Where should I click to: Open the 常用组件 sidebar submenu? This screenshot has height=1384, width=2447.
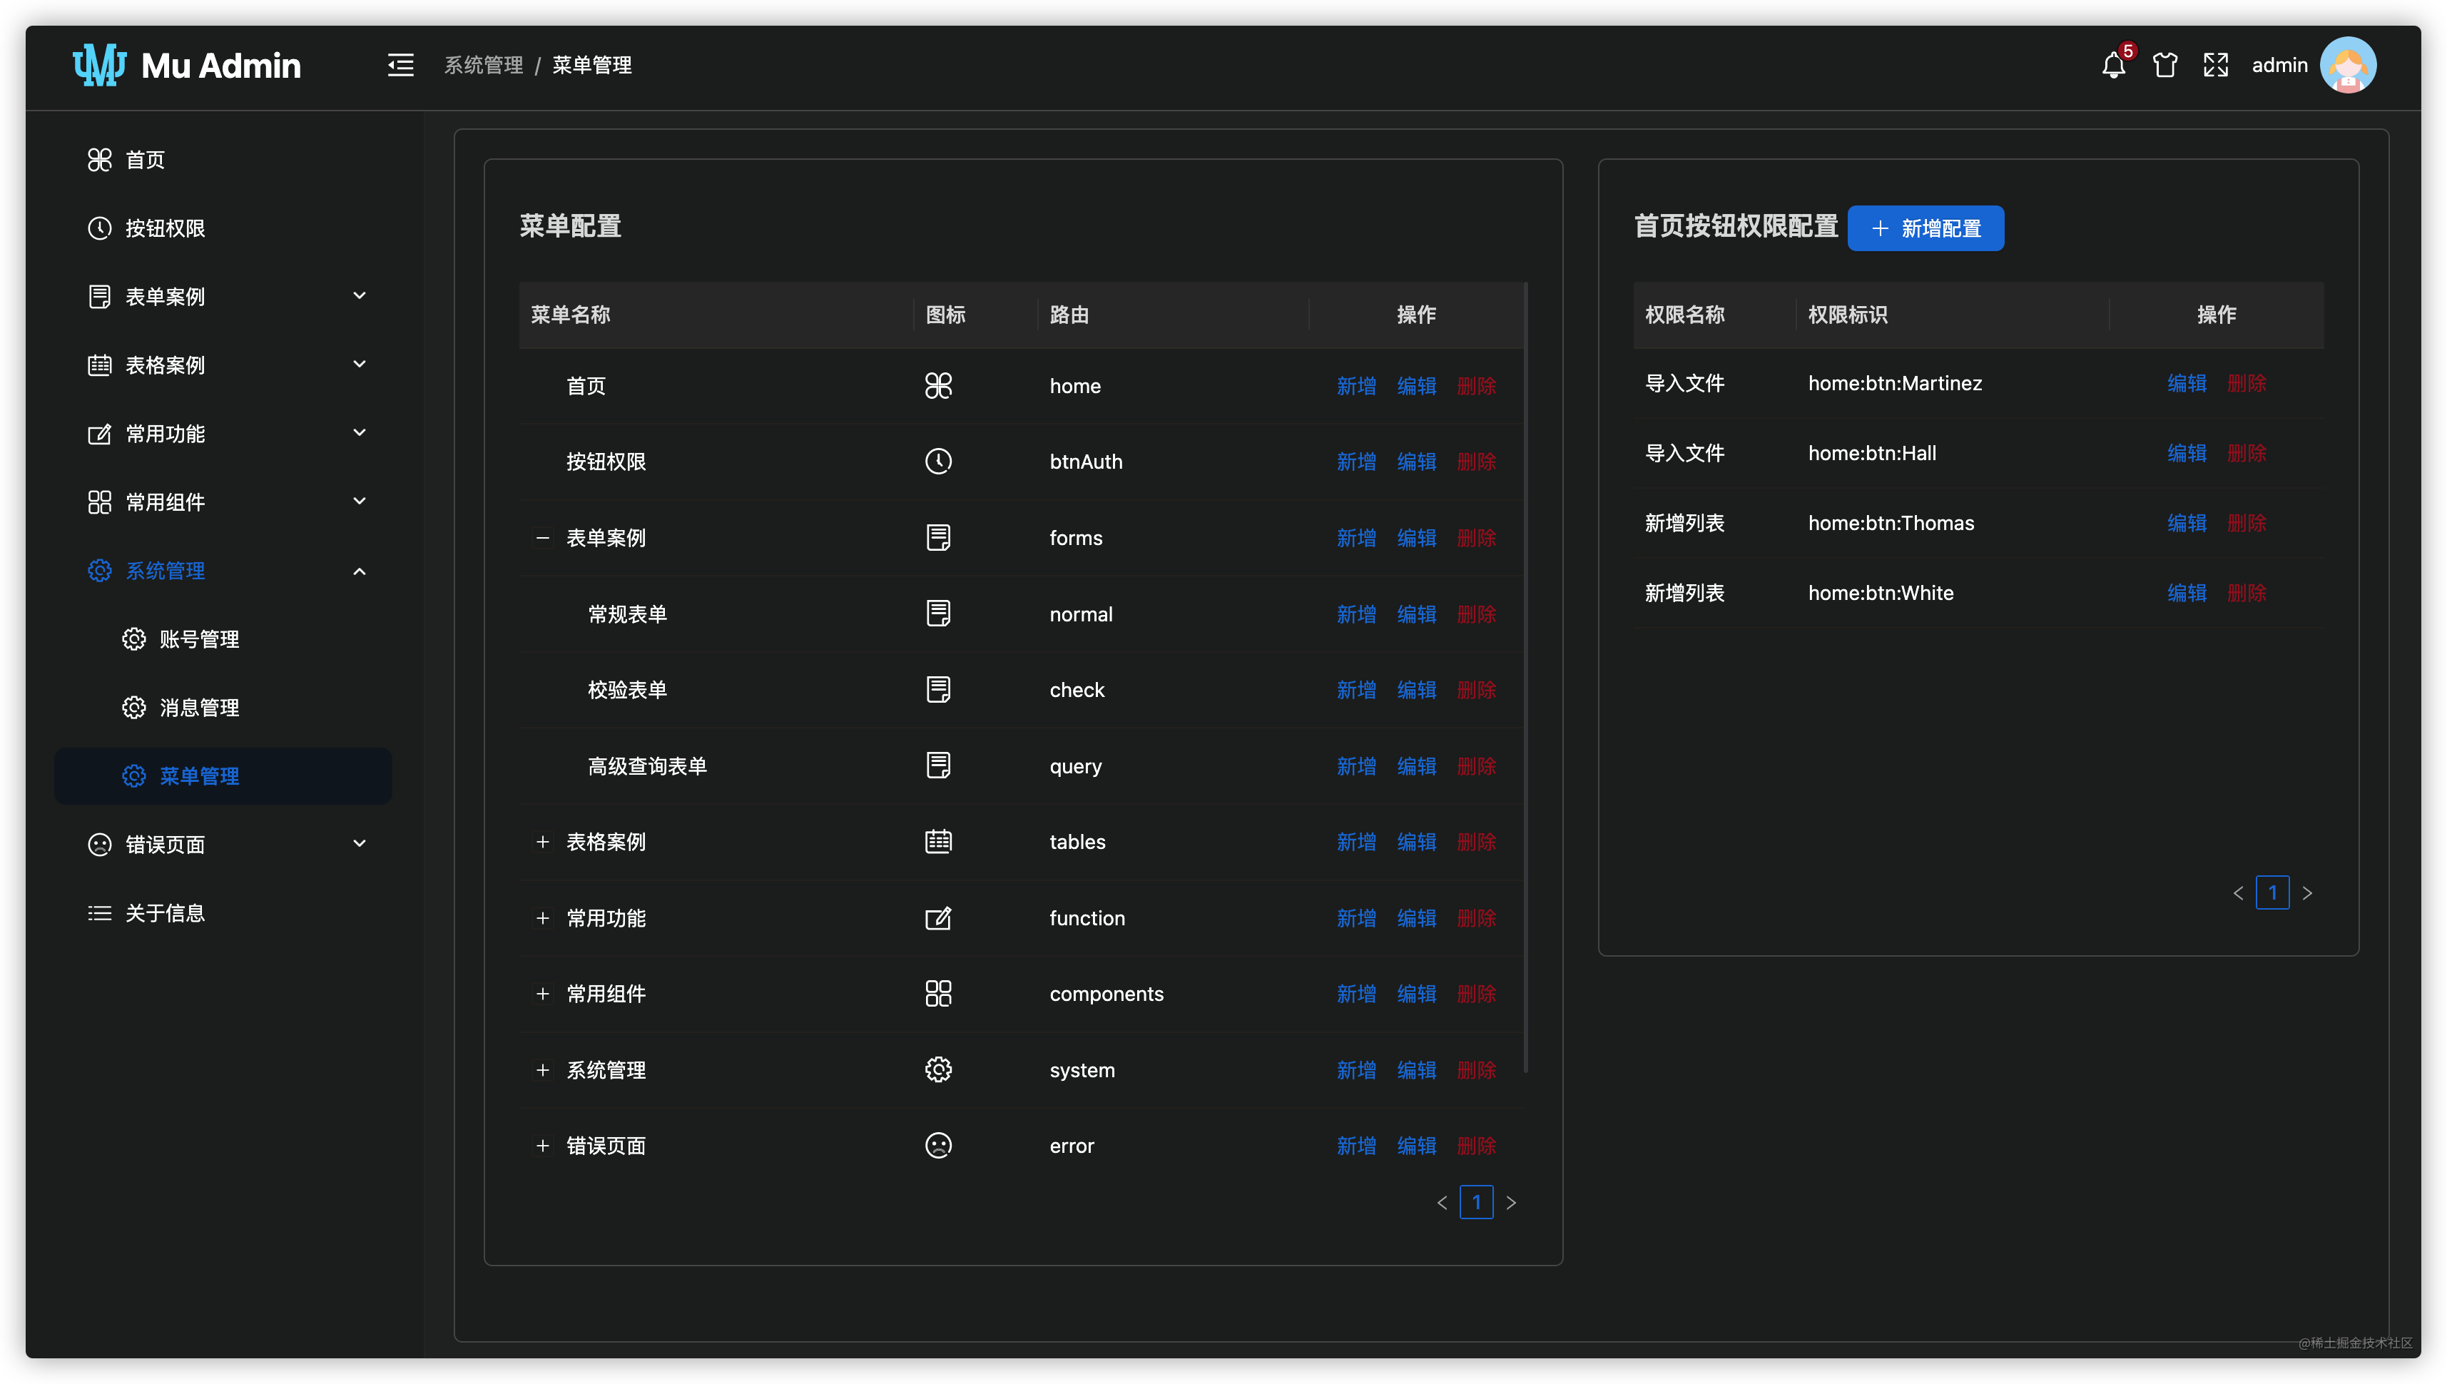(x=166, y=501)
